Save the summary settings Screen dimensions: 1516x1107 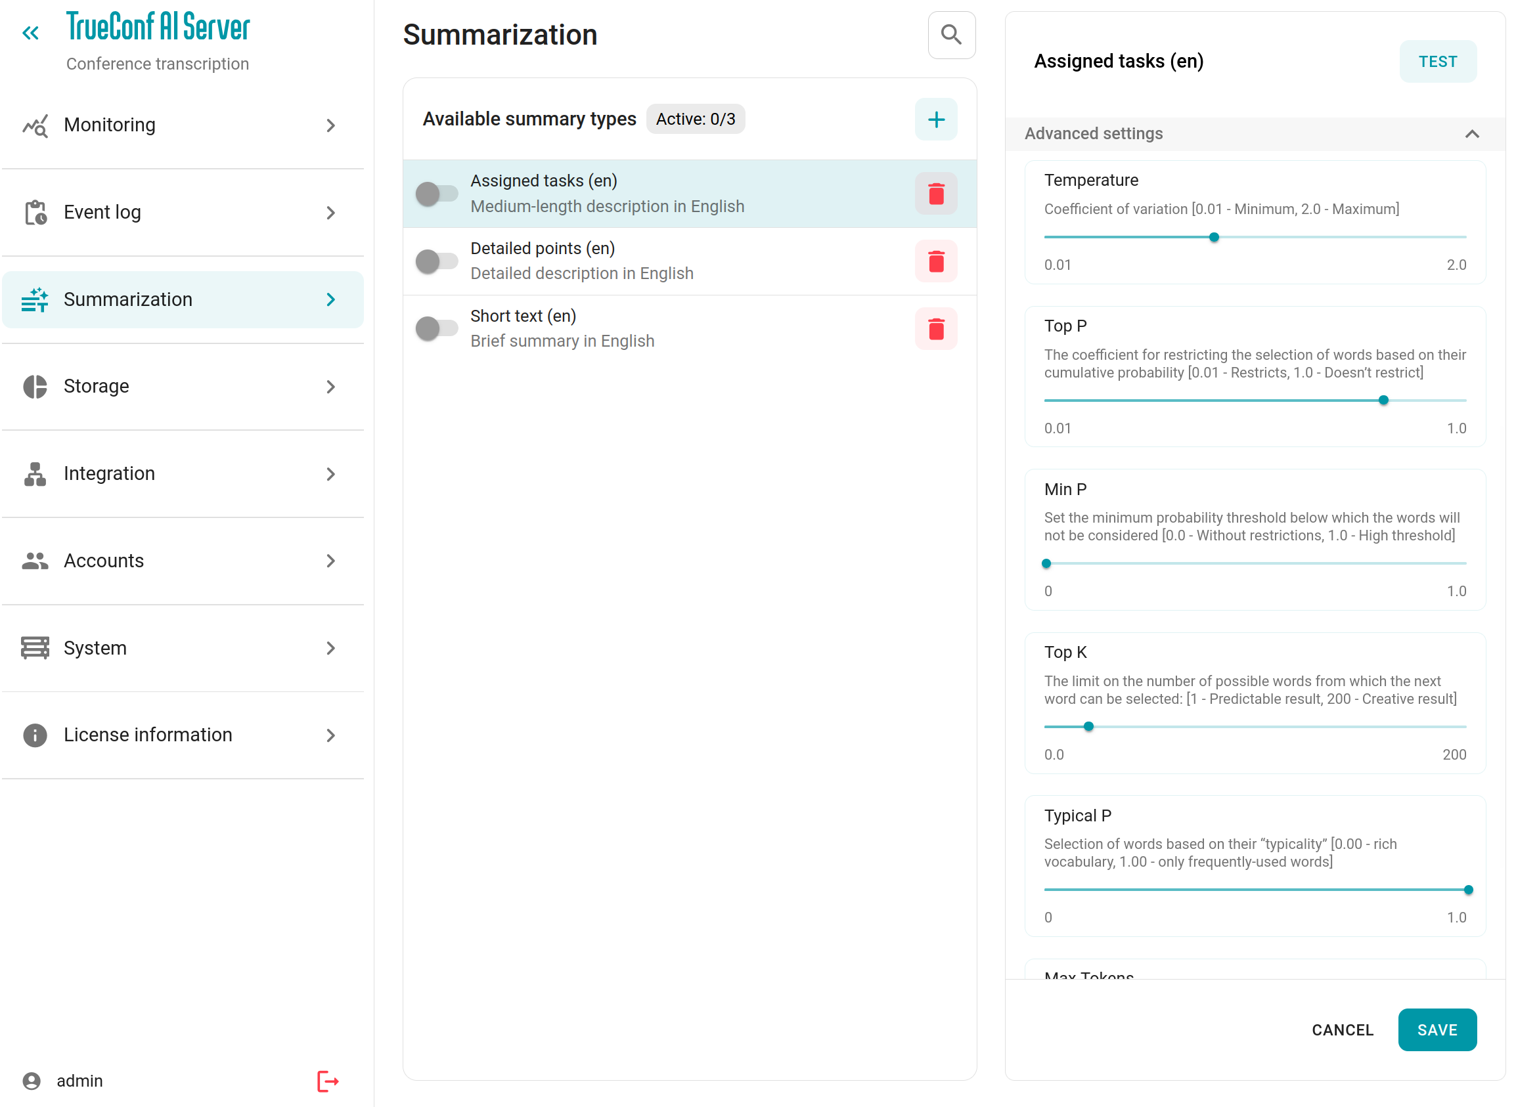[1437, 1030]
